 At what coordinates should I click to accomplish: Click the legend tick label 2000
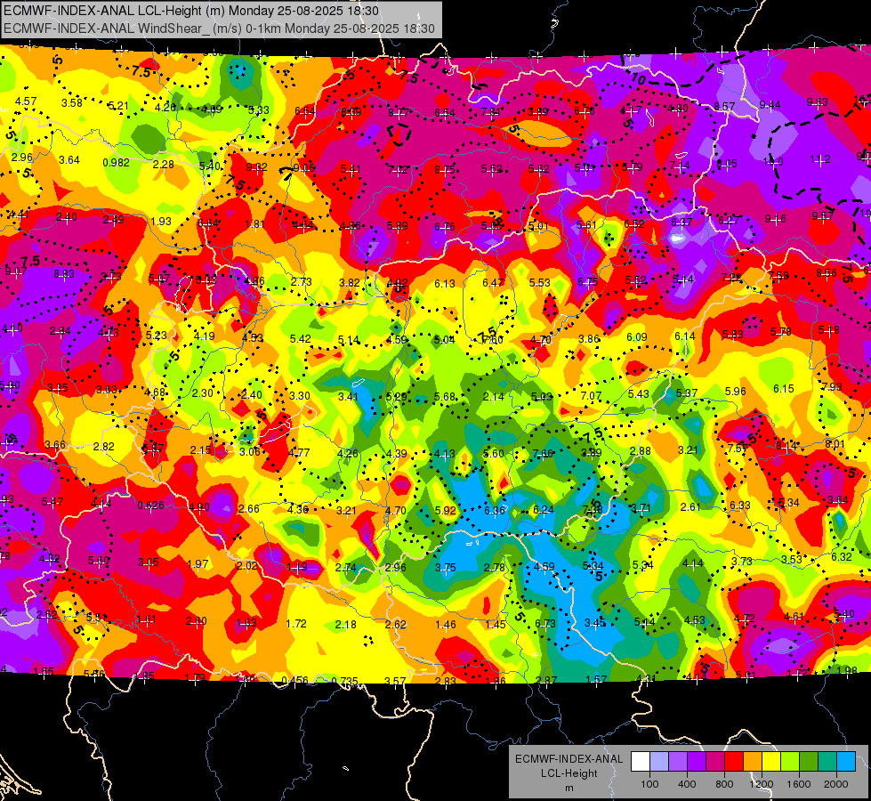[836, 784]
